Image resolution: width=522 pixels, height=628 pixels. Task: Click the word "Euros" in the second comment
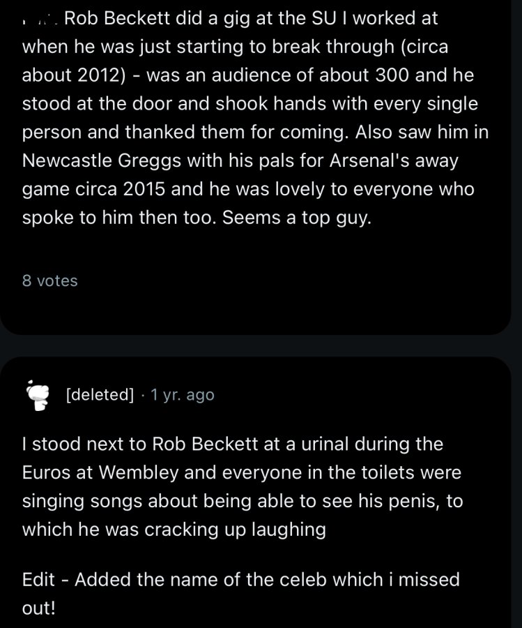click(47, 472)
